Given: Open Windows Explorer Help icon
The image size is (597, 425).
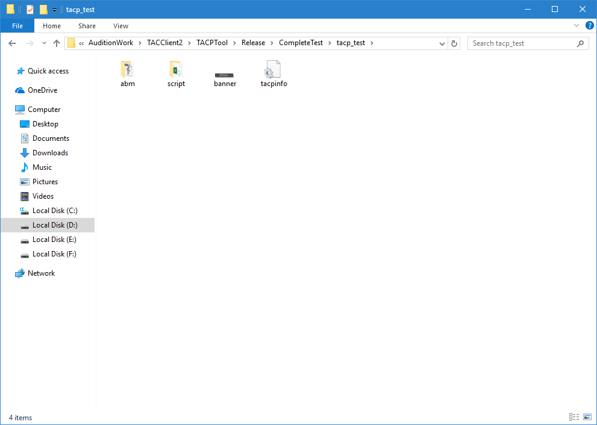Looking at the screenshot, I should [589, 26].
